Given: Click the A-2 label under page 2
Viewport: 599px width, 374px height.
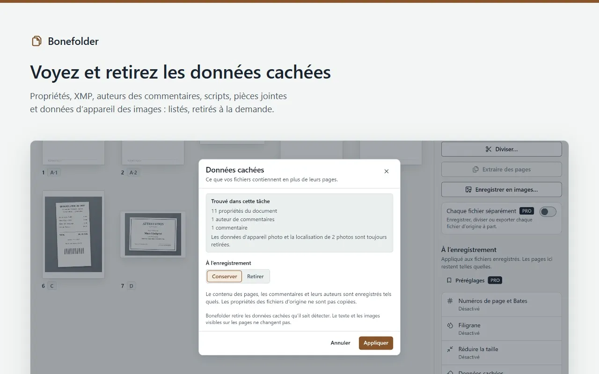Looking at the screenshot, I should pyautogui.click(x=133, y=173).
